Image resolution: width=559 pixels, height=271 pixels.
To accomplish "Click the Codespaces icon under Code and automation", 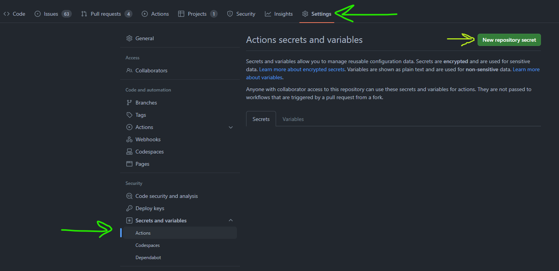I will tap(129, 152).
